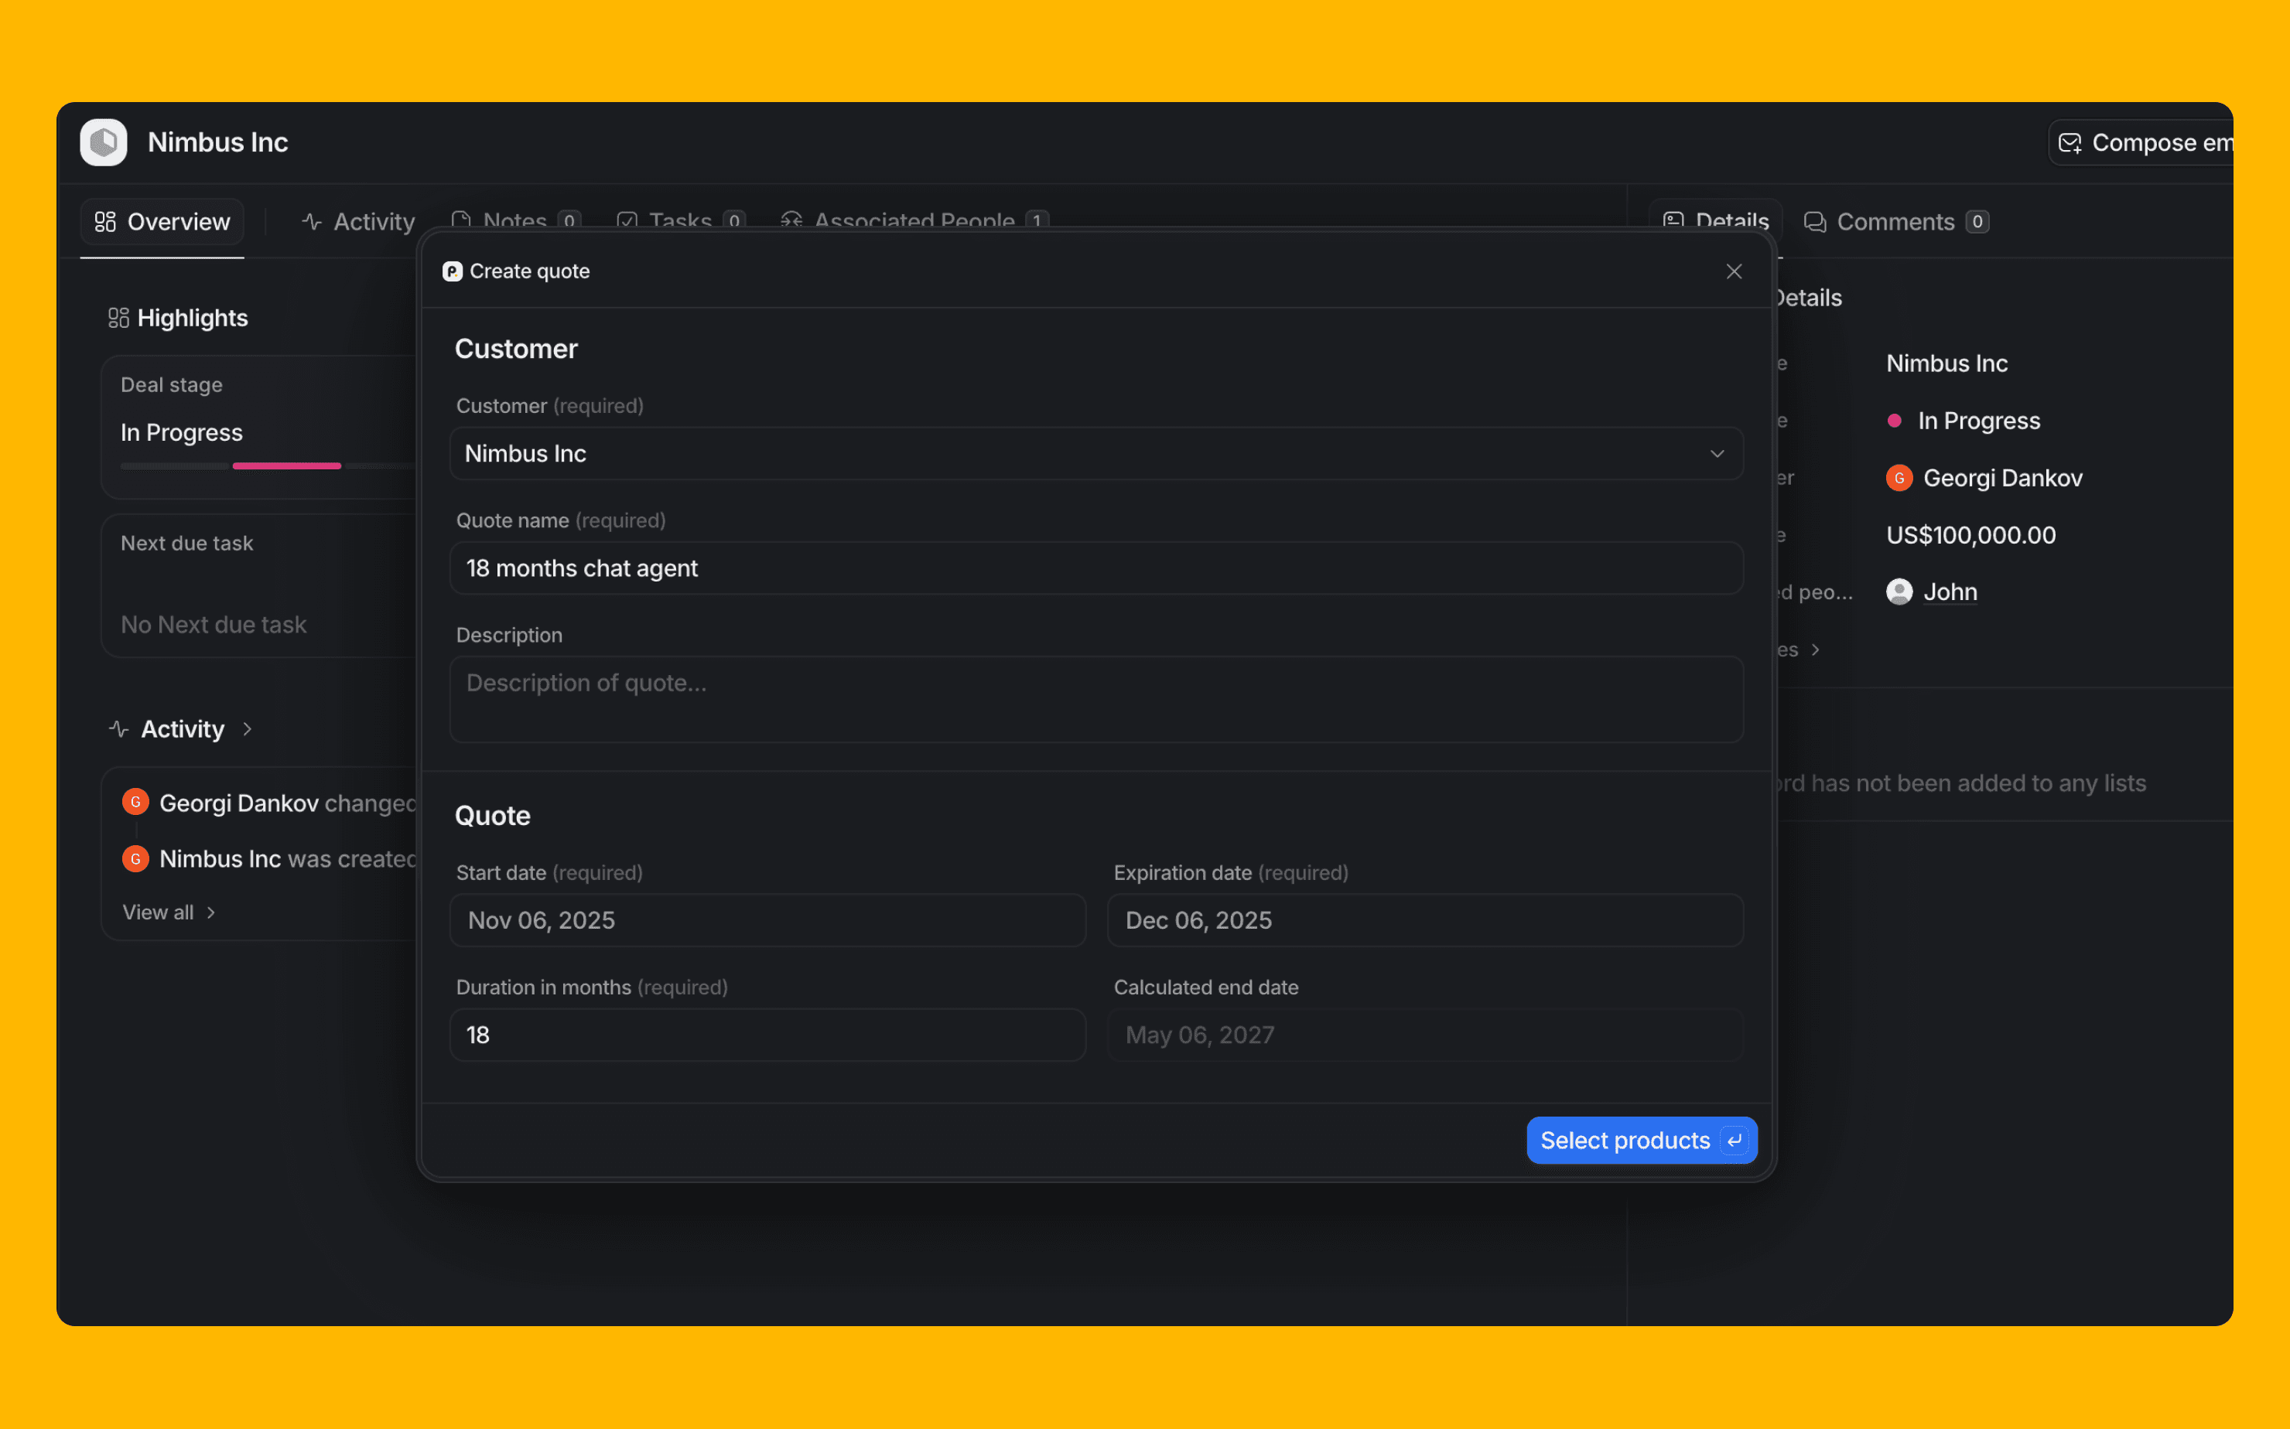This screenshot has width=2290, height=1429.
Task: Click the Nimbus Inc company logo icon
Action: pos(103,143)
